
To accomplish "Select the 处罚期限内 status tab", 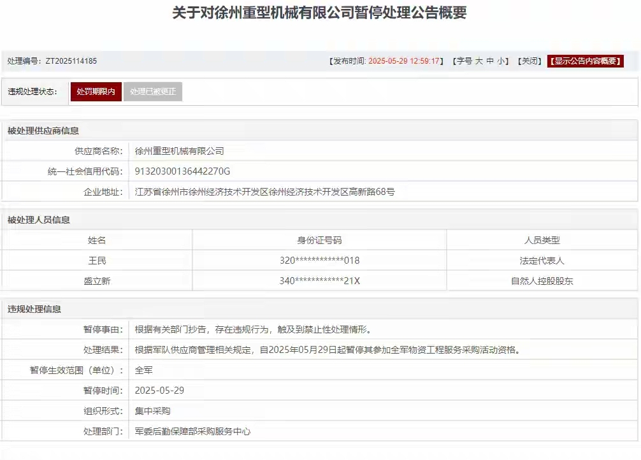I will (96, 92).
